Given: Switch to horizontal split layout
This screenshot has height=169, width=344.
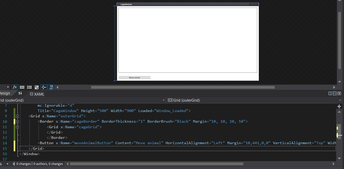Looking at the screenshot, I should [335, 93].
